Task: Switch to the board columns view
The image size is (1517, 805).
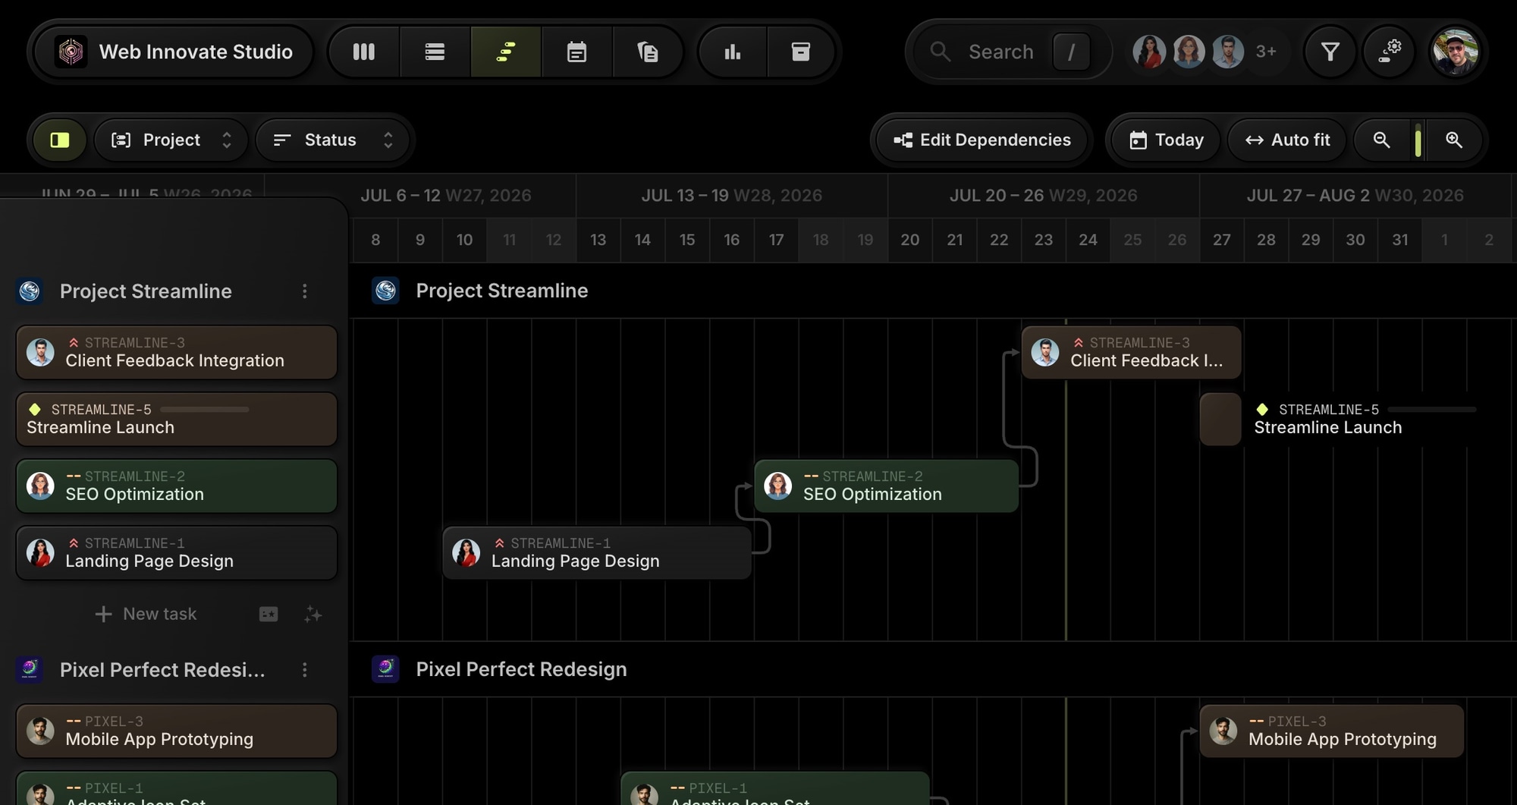Action: pyautogui.click(x=364, y=52)
